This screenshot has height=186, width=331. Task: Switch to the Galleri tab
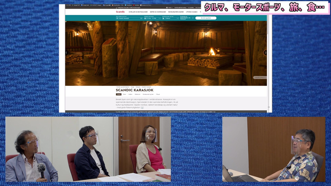[x=130, y=94]
